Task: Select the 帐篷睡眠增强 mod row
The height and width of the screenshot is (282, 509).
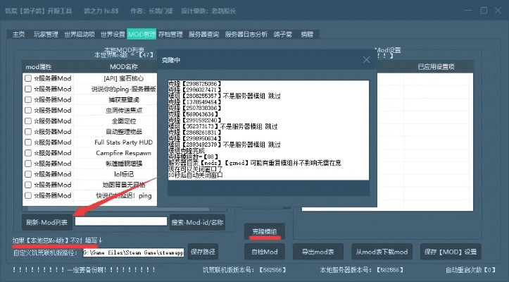Action: pyautogui.click(x=90, y=164)
